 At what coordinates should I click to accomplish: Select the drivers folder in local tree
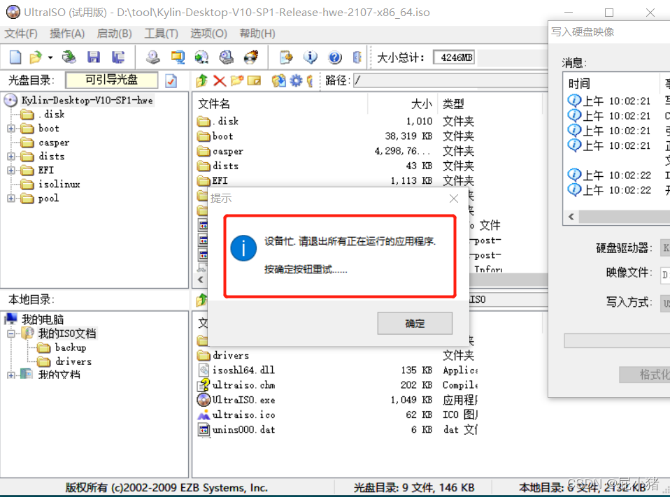tap(73, 361)
